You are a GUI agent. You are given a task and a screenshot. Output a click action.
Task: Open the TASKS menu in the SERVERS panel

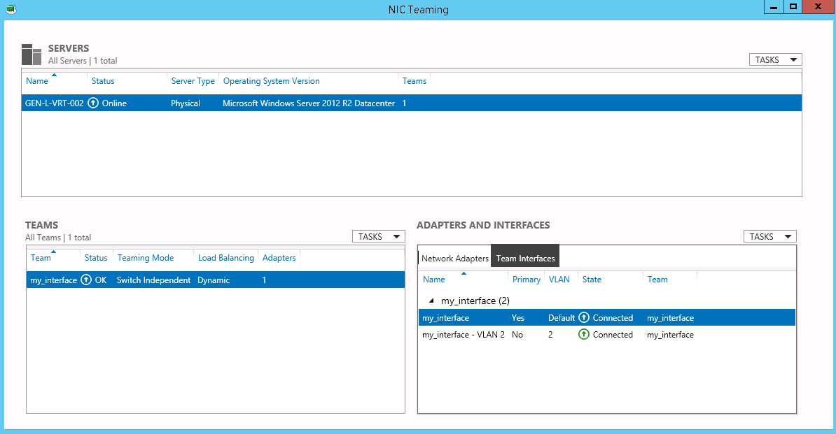pos(775,59)
